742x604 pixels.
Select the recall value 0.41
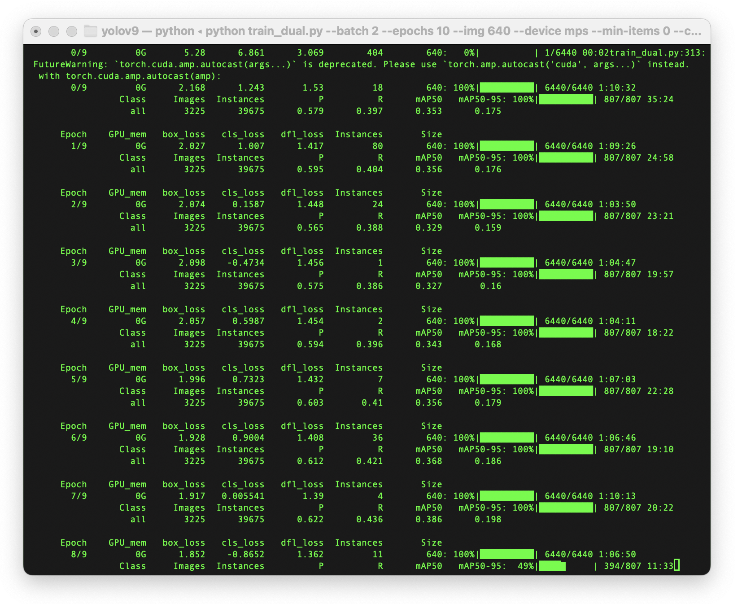(372, 403)
